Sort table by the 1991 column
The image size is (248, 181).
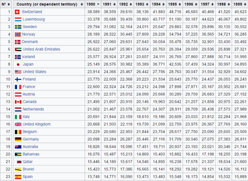[109, 4]
